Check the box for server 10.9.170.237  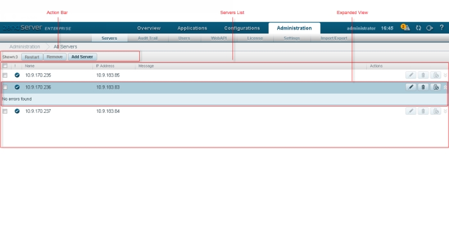coord(5,111)
